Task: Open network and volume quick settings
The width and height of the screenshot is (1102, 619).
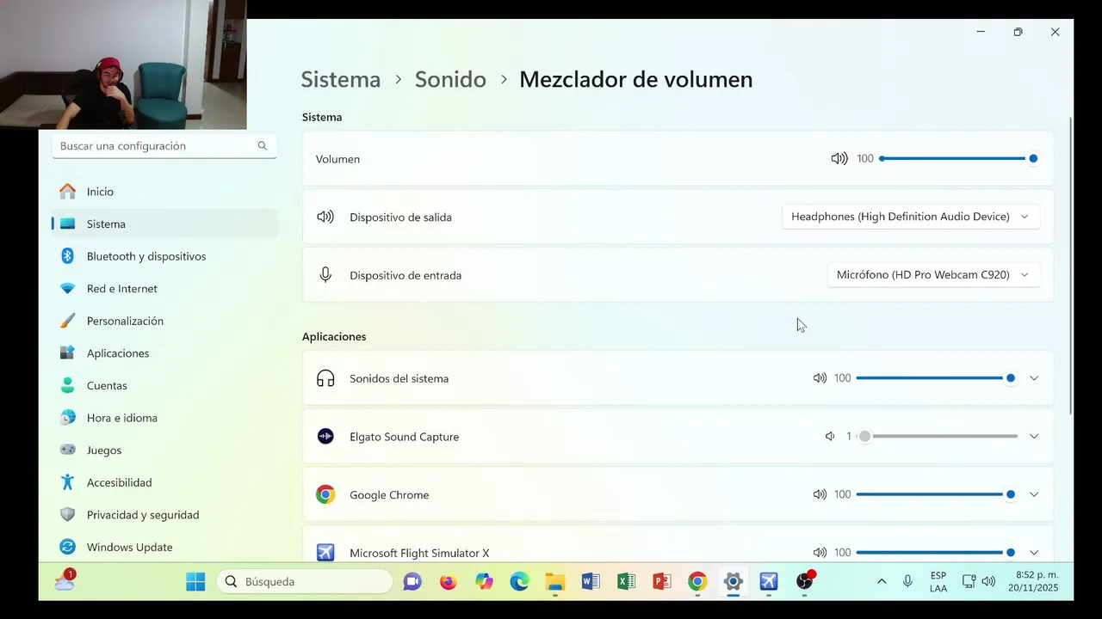Action: [x=978, y=582]
